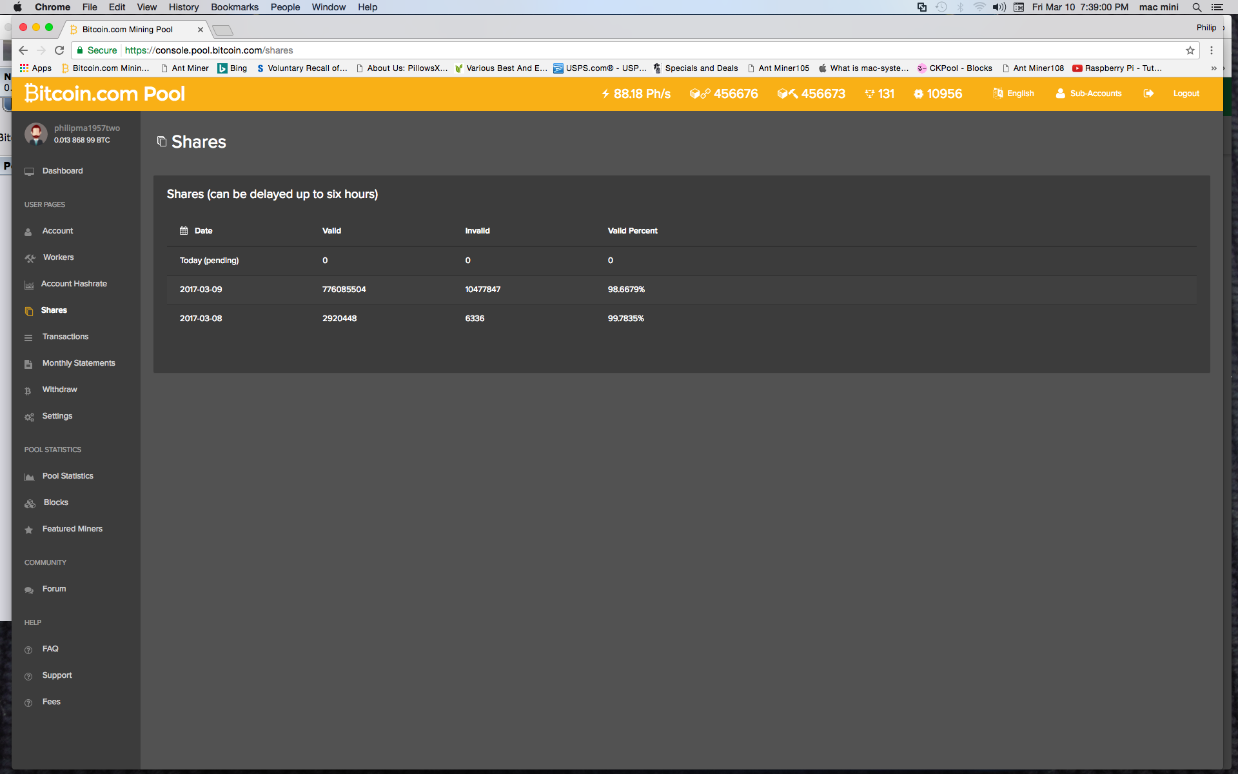
Task: Open the Dashboard page link
Action: 63,171
